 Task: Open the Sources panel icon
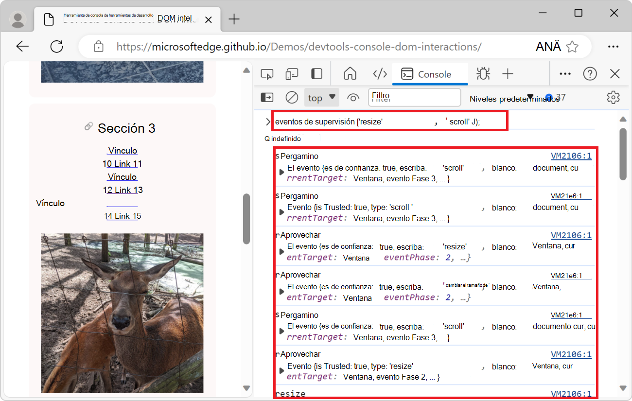(380, 73)
